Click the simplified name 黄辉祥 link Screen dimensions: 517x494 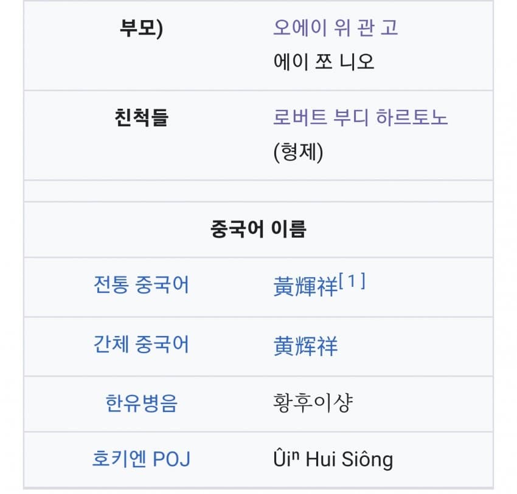(x=305, y=346)
